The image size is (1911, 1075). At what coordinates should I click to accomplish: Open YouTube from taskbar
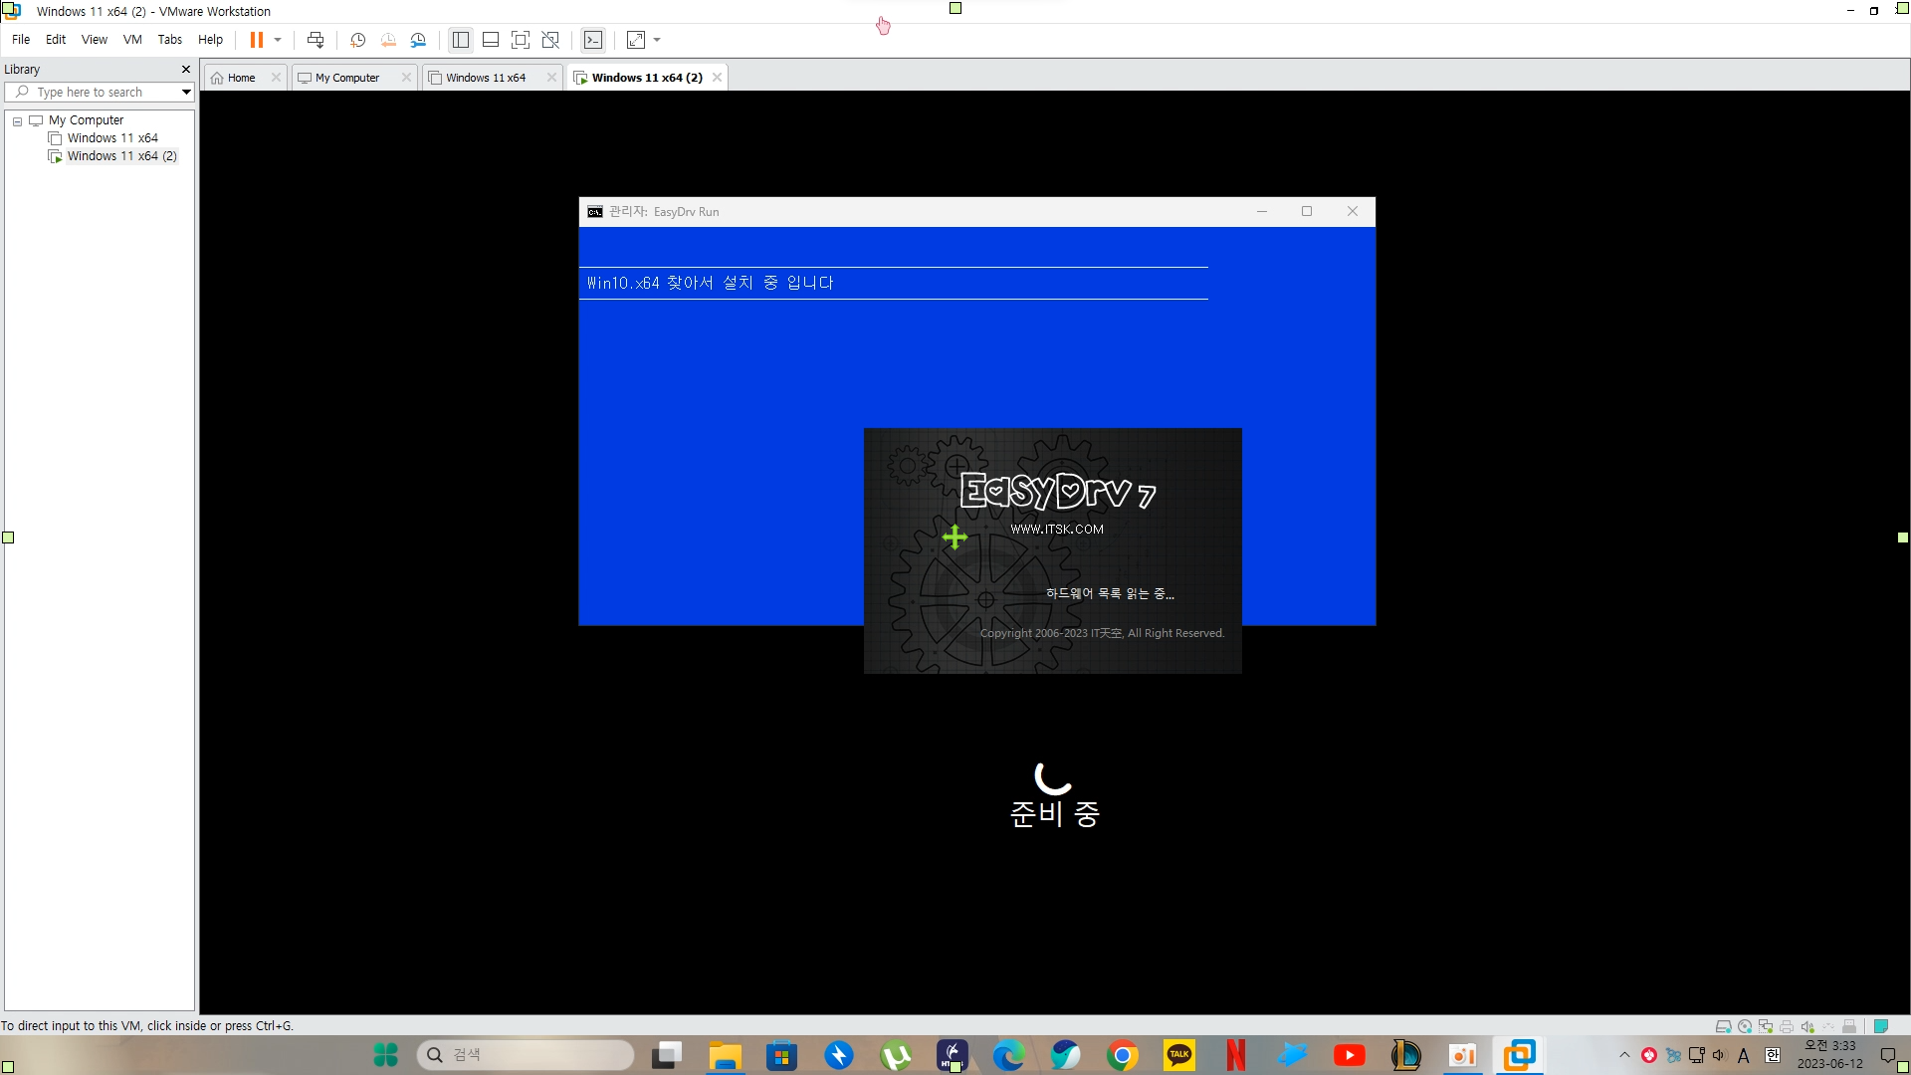[x=1350, y=1055]
